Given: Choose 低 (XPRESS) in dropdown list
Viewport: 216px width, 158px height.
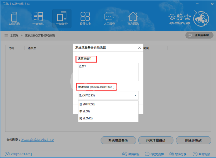Looking at the screenshot, I should (108, 104).
